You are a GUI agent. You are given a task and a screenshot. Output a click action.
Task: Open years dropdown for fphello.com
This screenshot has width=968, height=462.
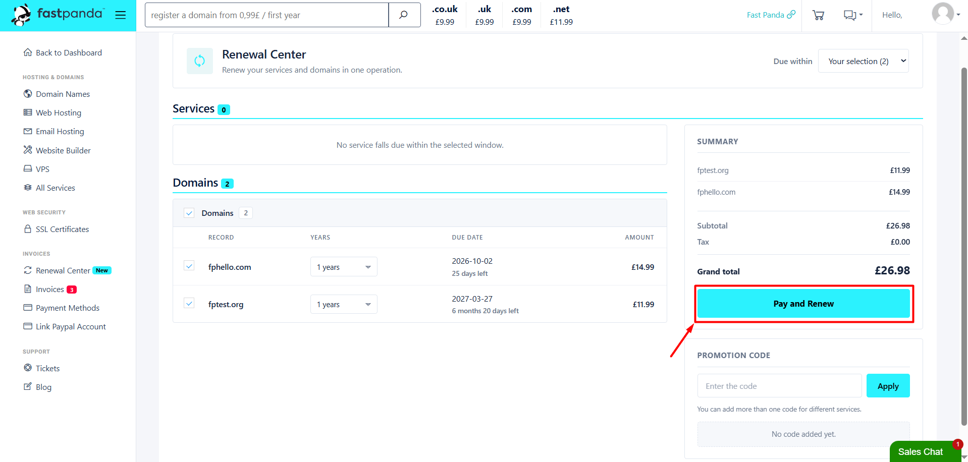[x=344, y=267]
